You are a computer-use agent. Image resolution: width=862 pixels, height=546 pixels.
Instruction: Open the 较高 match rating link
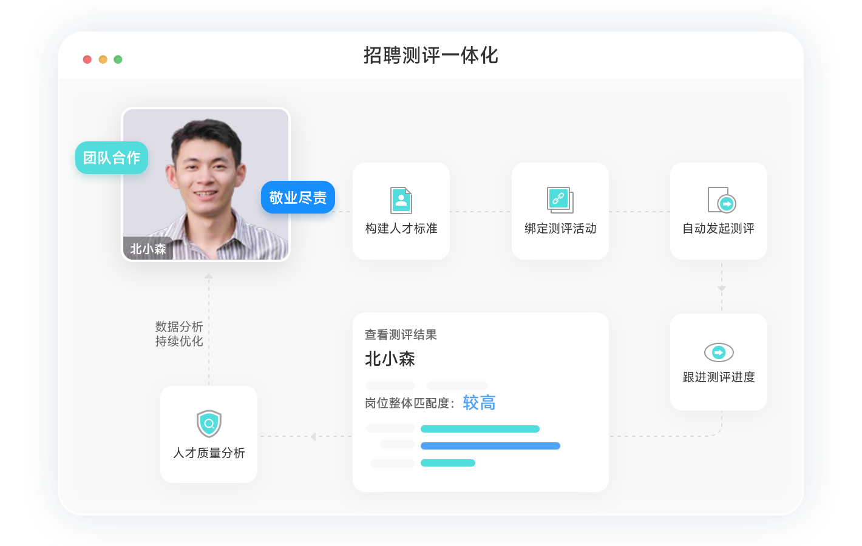(x=479, y=402)
